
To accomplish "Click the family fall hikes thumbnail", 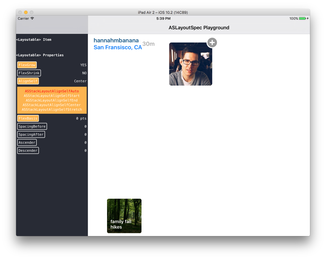I will pos(124,216).
